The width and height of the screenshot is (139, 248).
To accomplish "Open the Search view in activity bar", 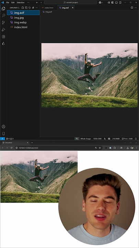I will 3,15.
